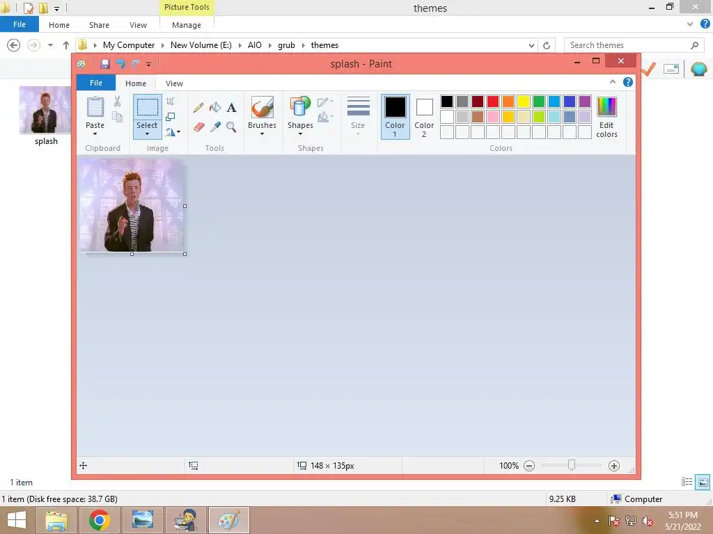The width and height of the screenshot is (713, 534).
Task: Open File Explorer from the taskbar
Action: tap(56, 520)
